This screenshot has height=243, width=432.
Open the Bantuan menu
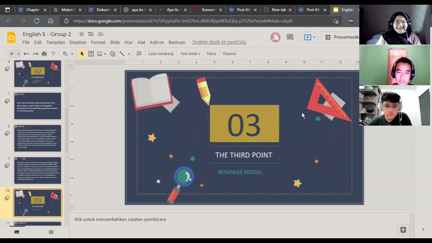point(177,42)
